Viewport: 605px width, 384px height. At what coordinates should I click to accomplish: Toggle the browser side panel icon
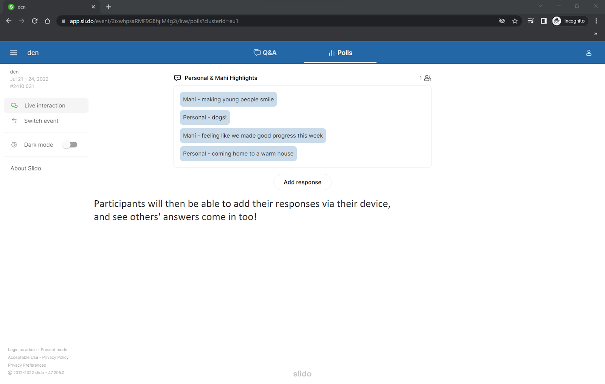[x=544, y=21]
